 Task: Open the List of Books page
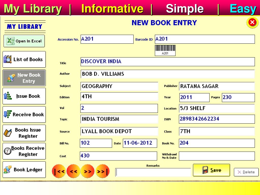pos(24,59)
